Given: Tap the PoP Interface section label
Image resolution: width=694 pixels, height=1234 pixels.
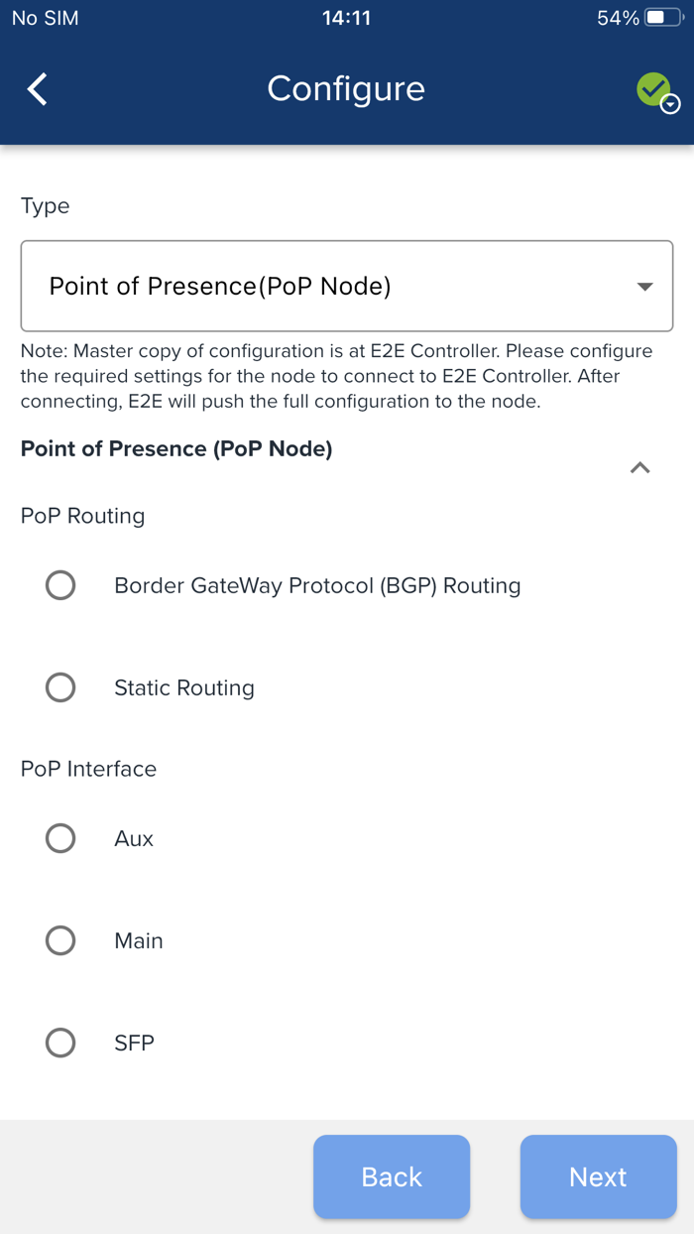Looking at the screenshot, I should tap(89, 769).
